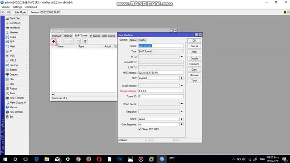Open Bridge in the sidebar
Image resolution: width=290 pixels, height=163 pixels.
coord(13,37)
